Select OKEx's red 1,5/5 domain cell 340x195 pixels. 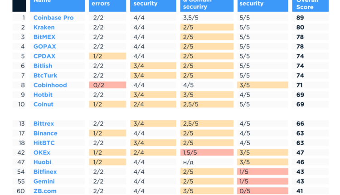pos(206,152)
